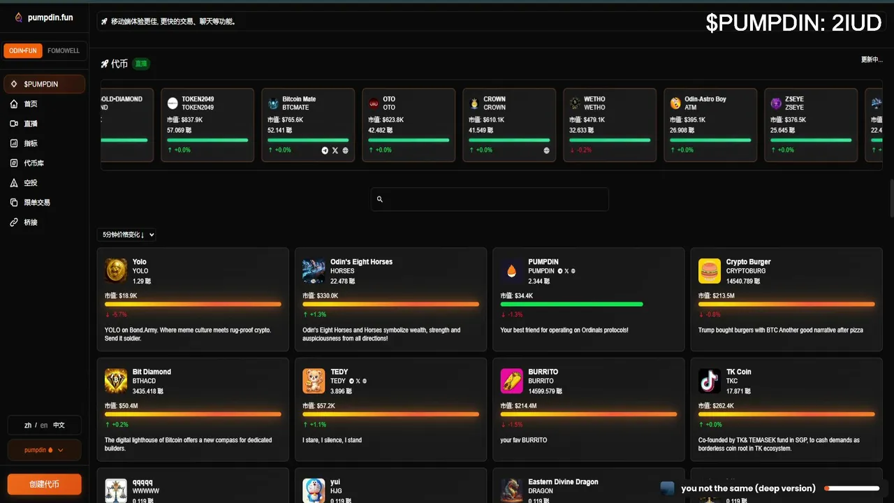
Task: Click the Bit Diamond token image
Action: tap(116, 381)
